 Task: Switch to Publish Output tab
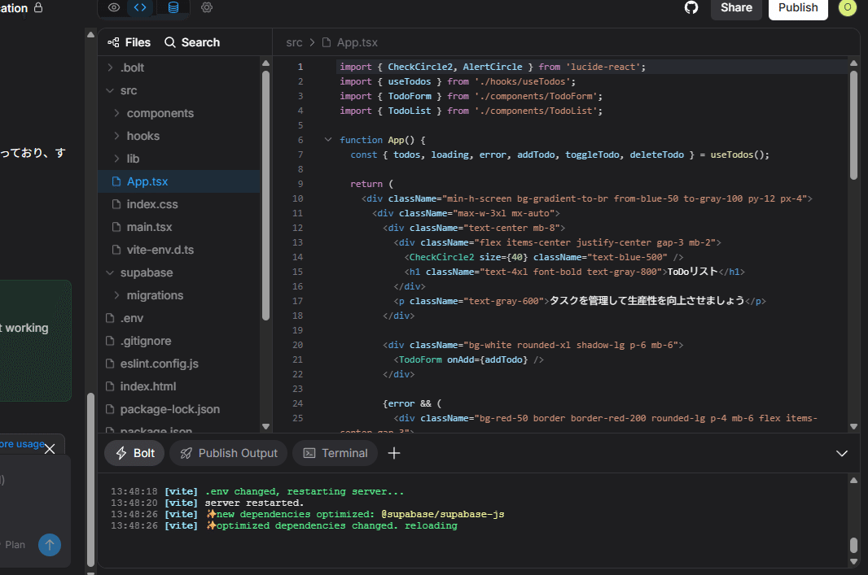pyautogui.click(x=229, y=453)
